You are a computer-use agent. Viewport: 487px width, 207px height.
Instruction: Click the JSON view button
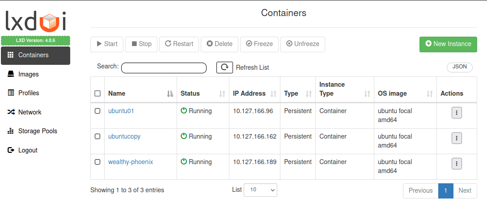(459, 67)
